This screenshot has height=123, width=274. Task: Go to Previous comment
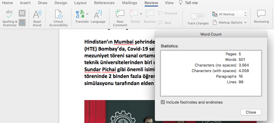[x=168, y=13]
